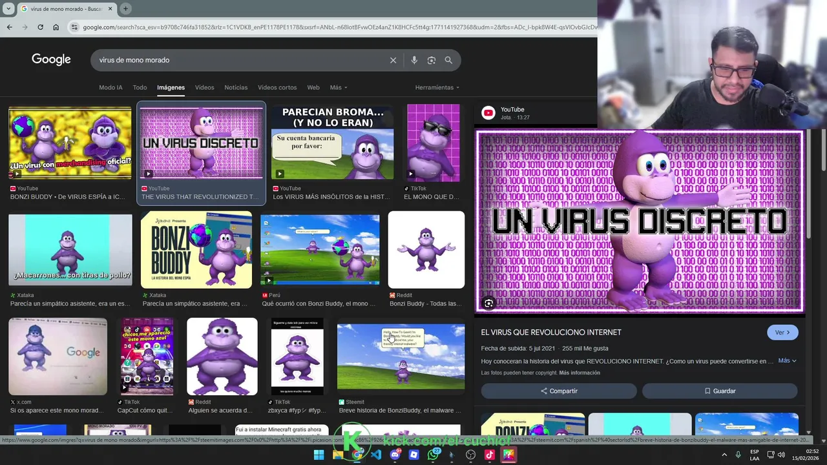Open Reddit 'Bonzi Buddy - Todas las' thumbnail
827x465 pixels.
(426, 249)
